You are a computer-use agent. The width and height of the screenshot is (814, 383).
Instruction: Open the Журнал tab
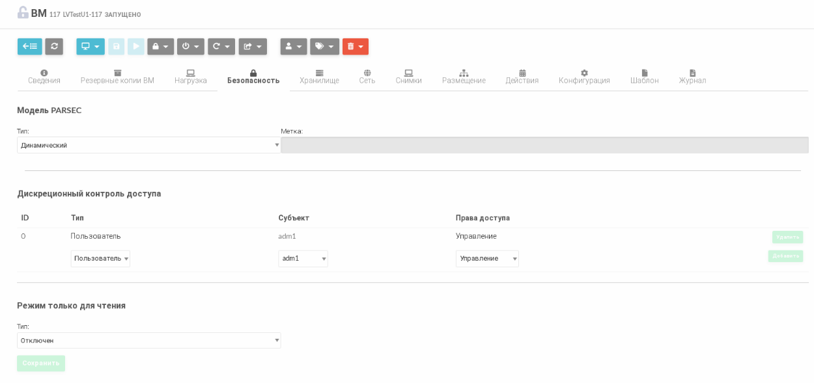point(692,77)
